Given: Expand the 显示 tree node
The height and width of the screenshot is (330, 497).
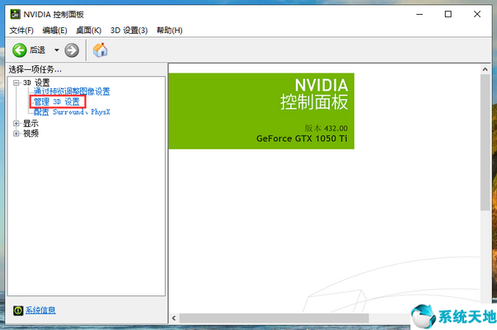Looking at the screenshot, I should 16,123.
